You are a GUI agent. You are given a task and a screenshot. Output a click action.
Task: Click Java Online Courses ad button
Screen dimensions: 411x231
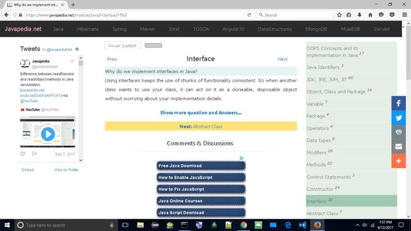click(201, 201)
